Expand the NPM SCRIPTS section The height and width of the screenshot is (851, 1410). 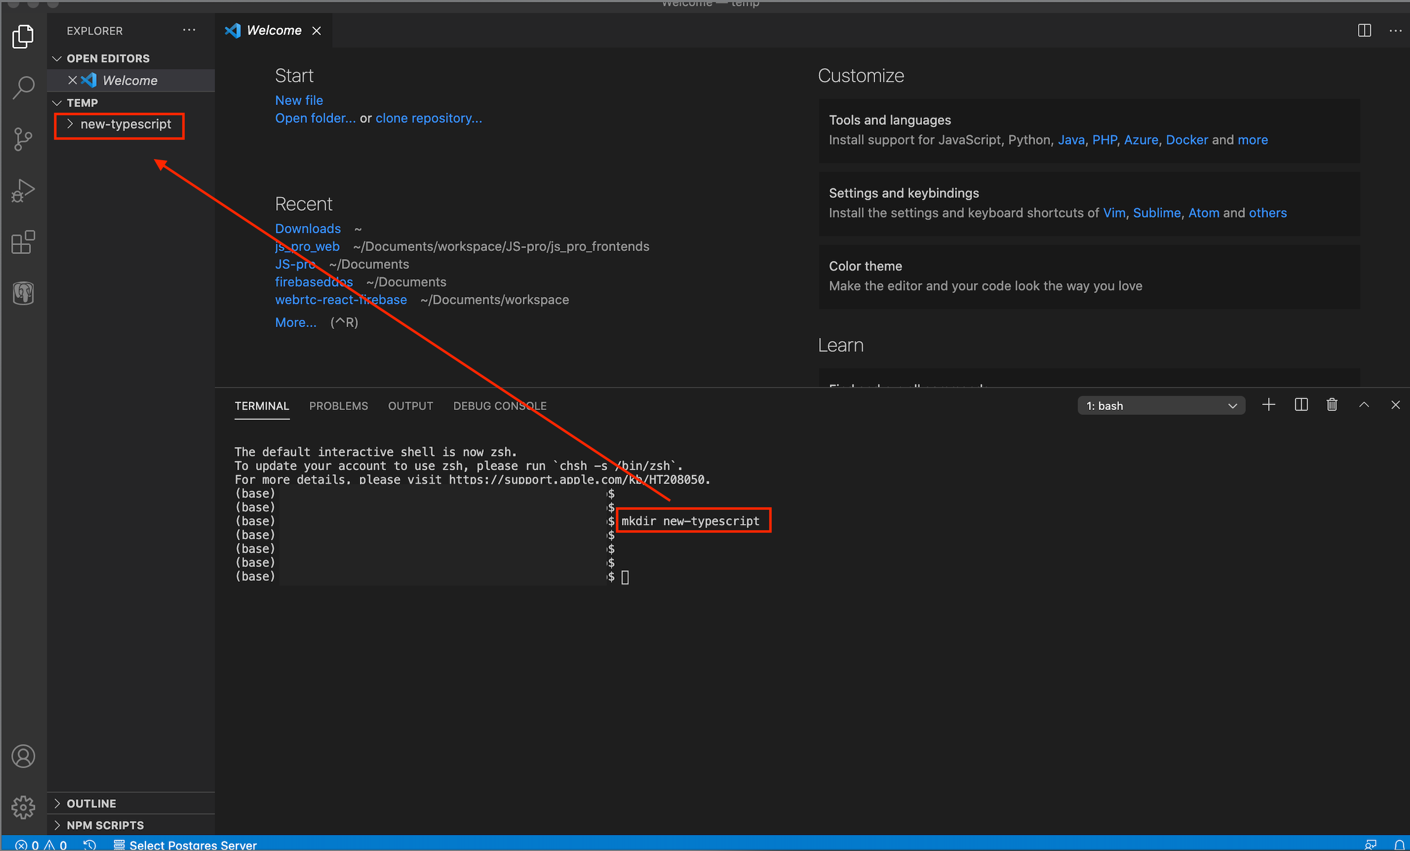(x=105, y=825)
